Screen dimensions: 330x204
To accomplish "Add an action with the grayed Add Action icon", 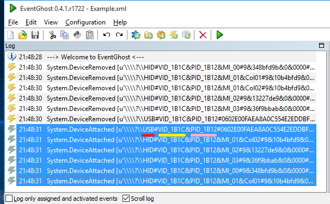I will [x=186, y=35].
